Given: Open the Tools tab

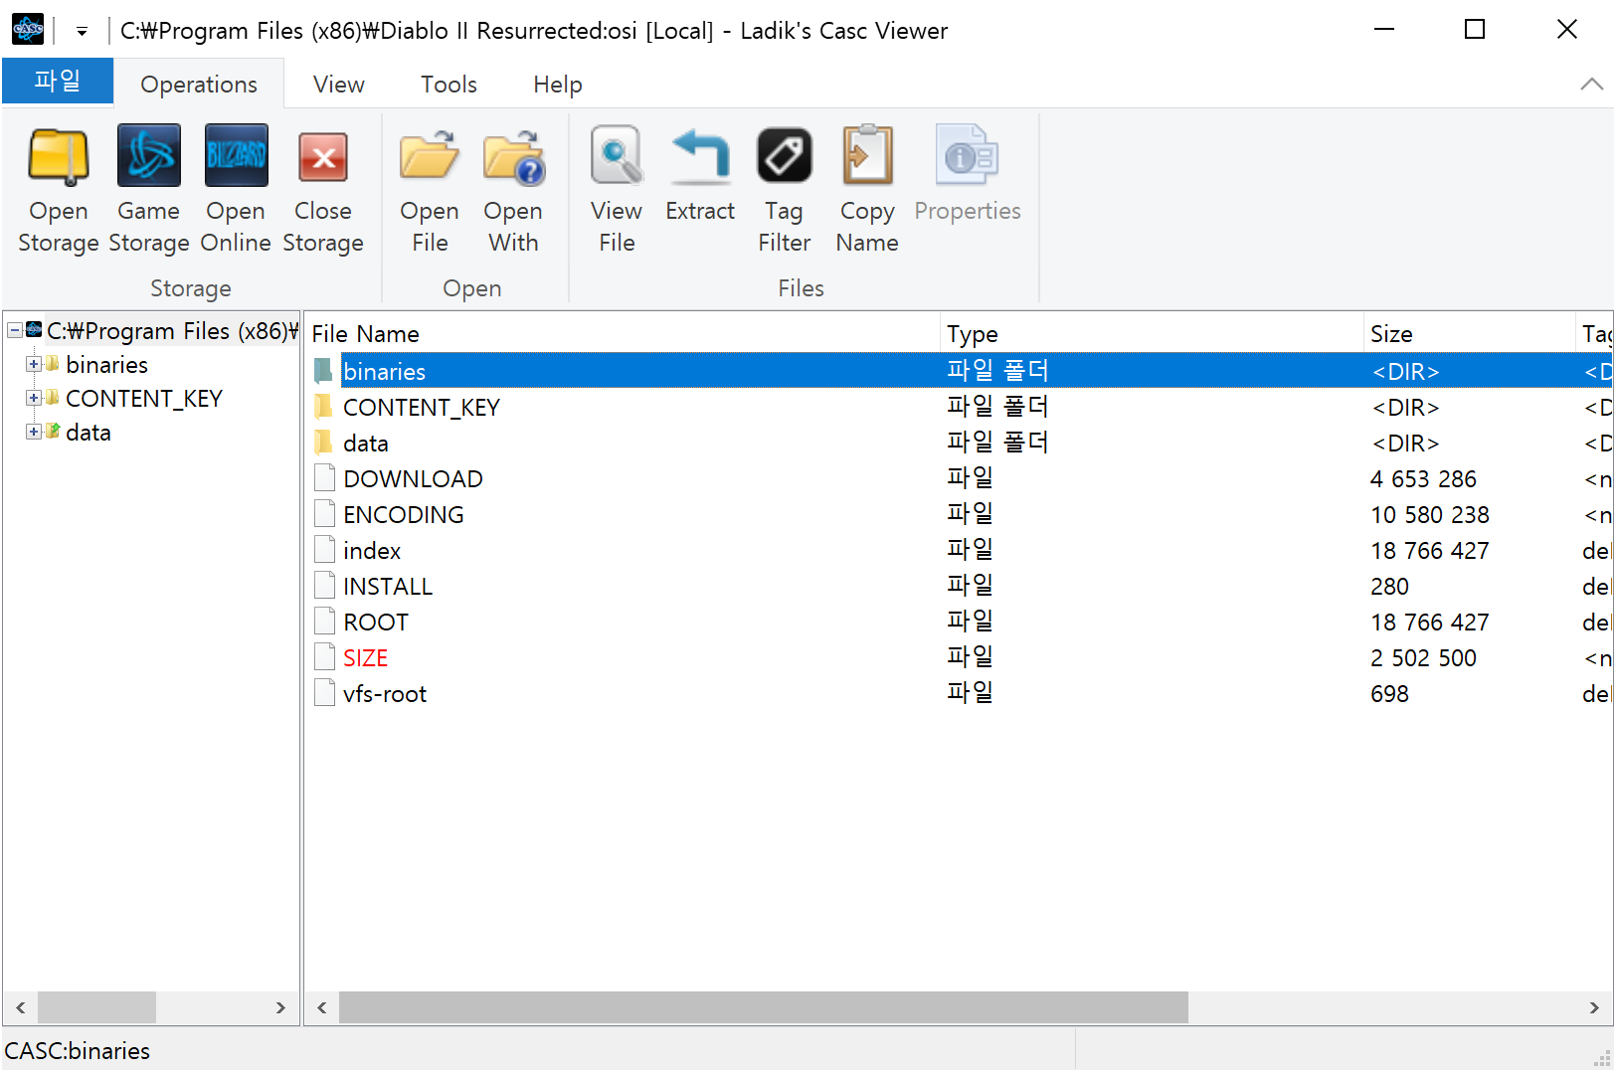Looking at the screenshot, I should click(x=449, y=85).
